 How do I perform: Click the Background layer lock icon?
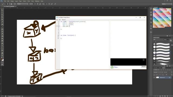pyautogui.click(x=170, y=78)
